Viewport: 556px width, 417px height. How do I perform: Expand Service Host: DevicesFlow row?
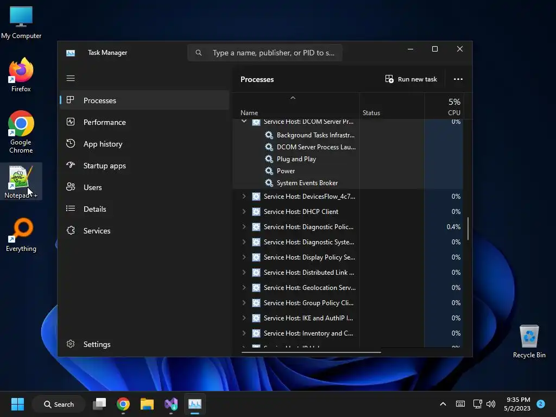(x=244, y=196)
